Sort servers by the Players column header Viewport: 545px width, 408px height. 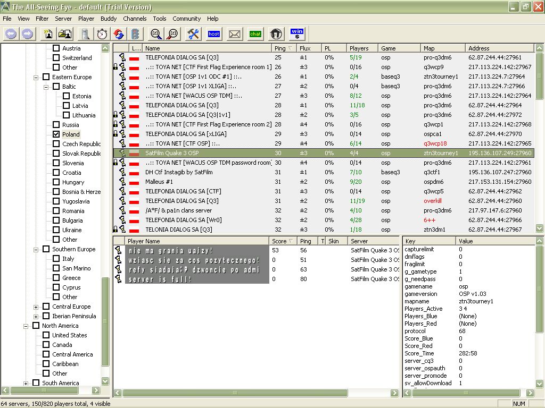pyautogui.click(x=359, y=48)
